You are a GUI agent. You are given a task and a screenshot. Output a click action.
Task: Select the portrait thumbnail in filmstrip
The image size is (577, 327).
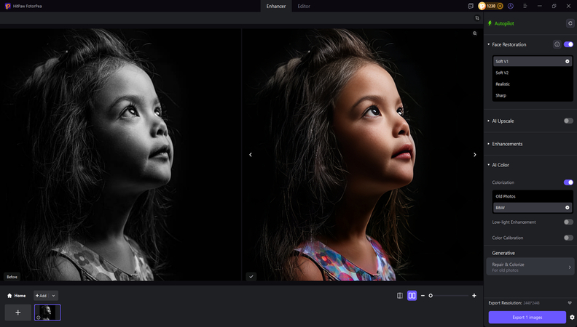(47, 312)
